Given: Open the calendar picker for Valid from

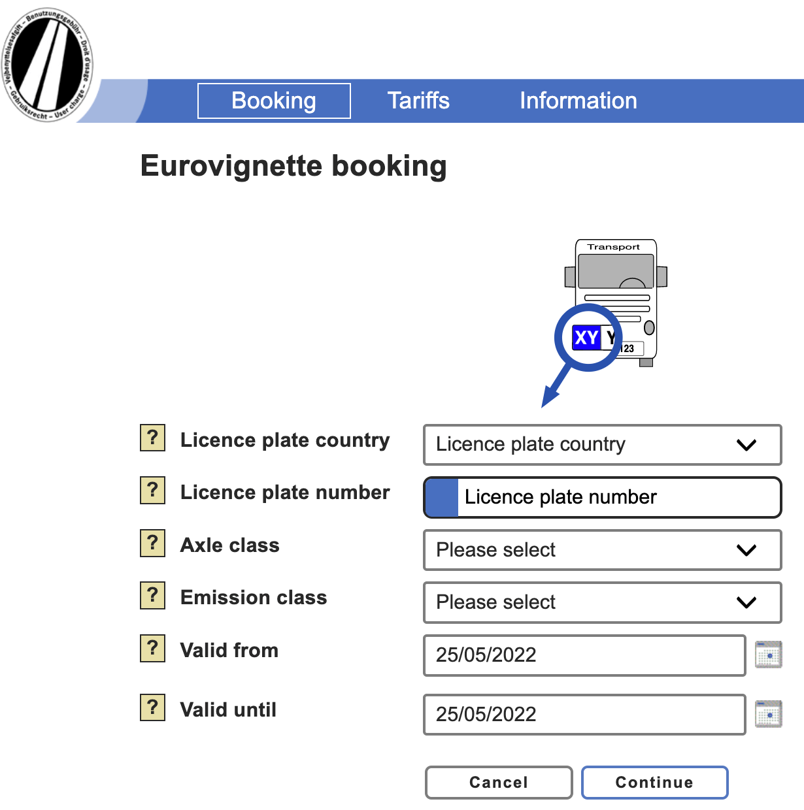Looking at the screenshot, I should click(769, 655).
